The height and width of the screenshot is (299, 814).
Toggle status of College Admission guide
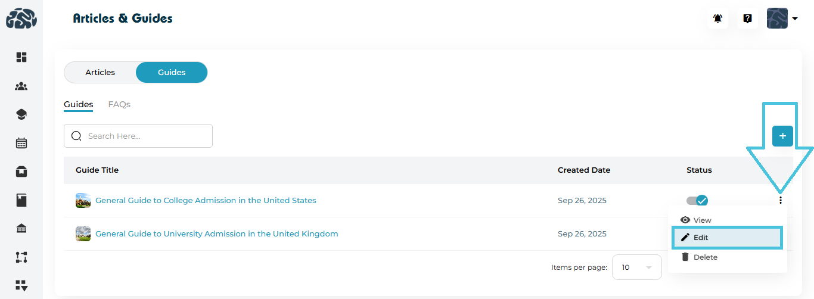tap(697, 201)
